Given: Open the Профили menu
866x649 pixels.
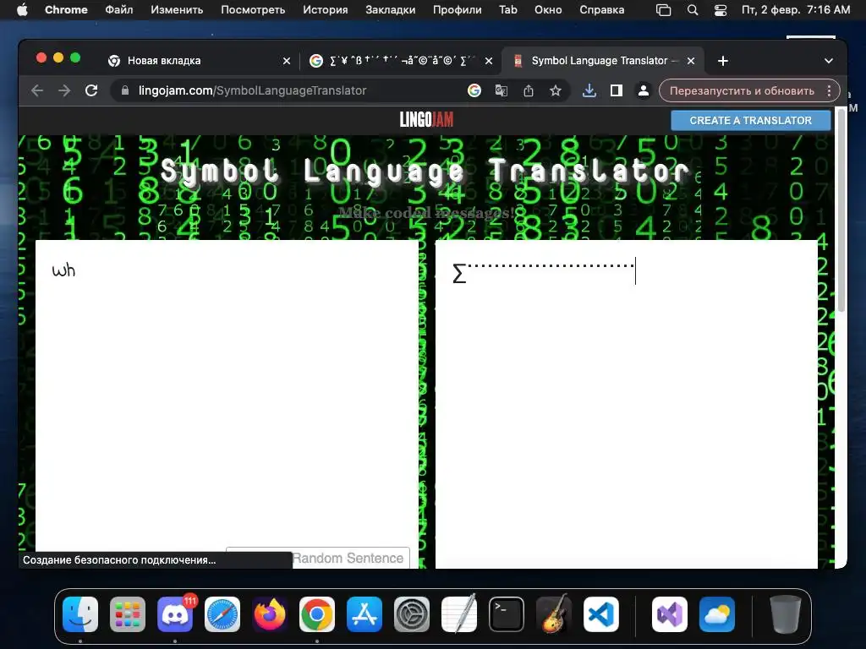Looking at the screenshot, I should (458, 10).
